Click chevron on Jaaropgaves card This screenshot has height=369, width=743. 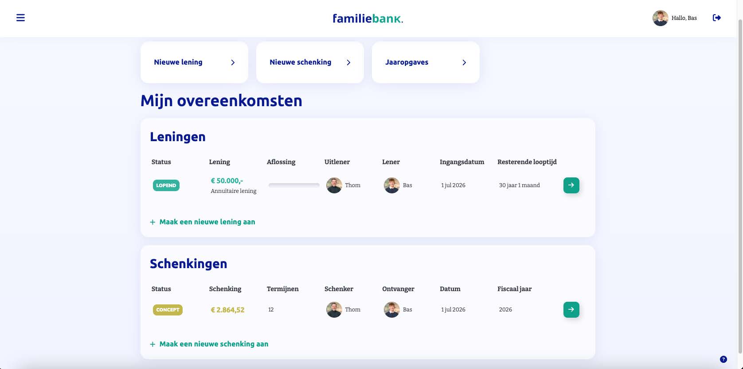pyautogui.click(x=464, y=62)
